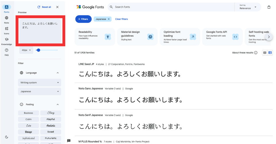Click the Clear filters link

121,19
